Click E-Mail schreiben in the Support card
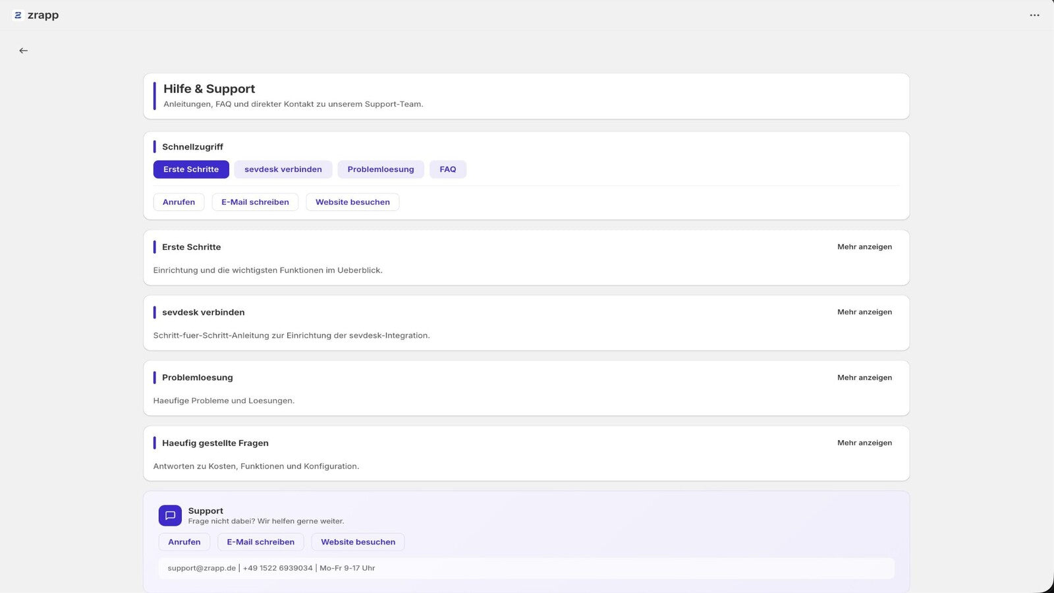This screenshot has width=1054, height=593. [x=261, y=542]
